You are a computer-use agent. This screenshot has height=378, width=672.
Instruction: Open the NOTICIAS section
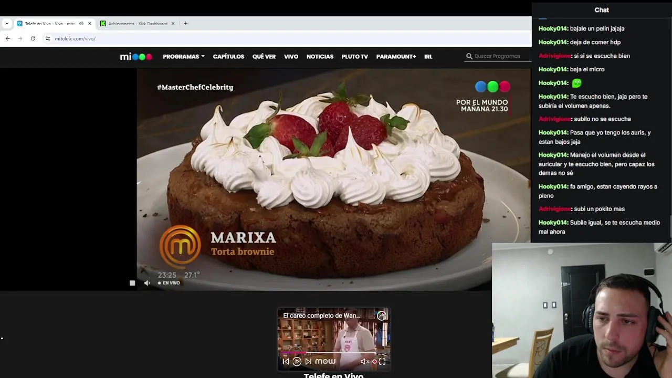pyautogui.click(x=320, y=57)
